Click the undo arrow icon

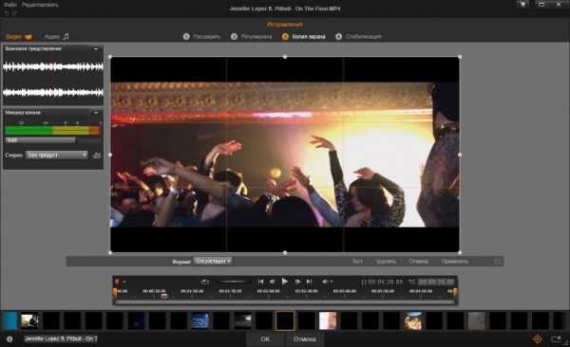[x=7, y=13]
